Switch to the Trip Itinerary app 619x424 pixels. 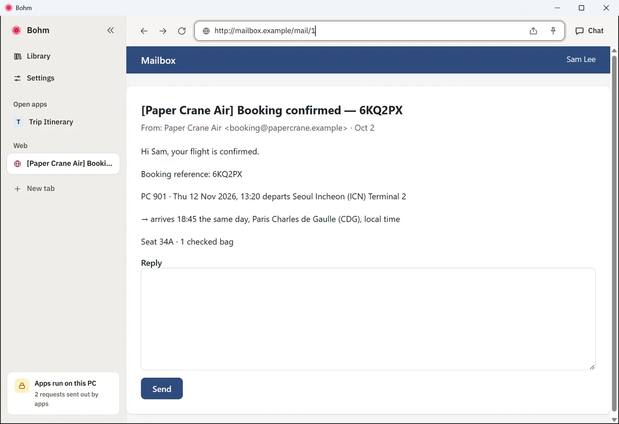pos(63,122)
